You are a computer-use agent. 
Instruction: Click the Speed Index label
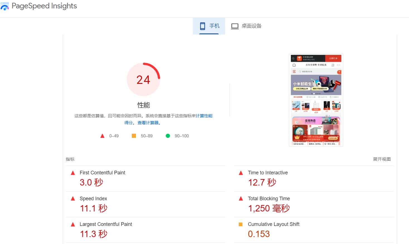pyautogui.click(x=93, y=199)
